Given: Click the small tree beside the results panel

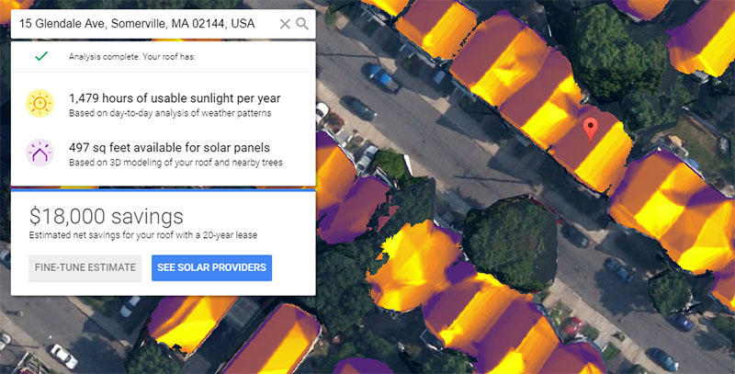Looking at the screenshot, I should point(390,165).
